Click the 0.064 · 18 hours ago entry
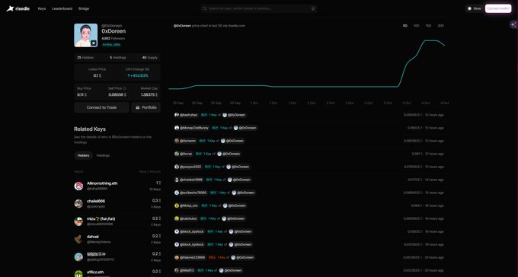This screenshot has height=277, width=518. click(x=427, y=205)
